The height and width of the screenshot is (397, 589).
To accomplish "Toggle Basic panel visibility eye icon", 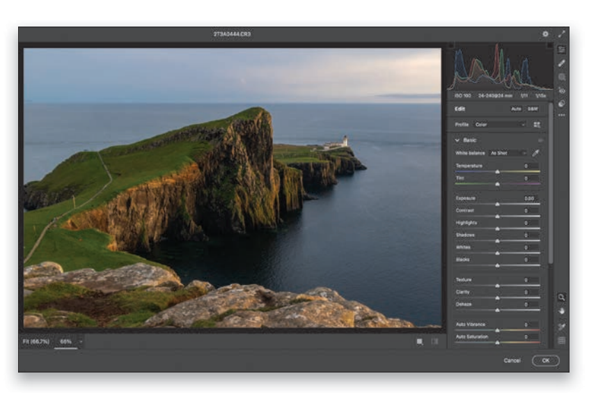I will [x=540, y=140].
